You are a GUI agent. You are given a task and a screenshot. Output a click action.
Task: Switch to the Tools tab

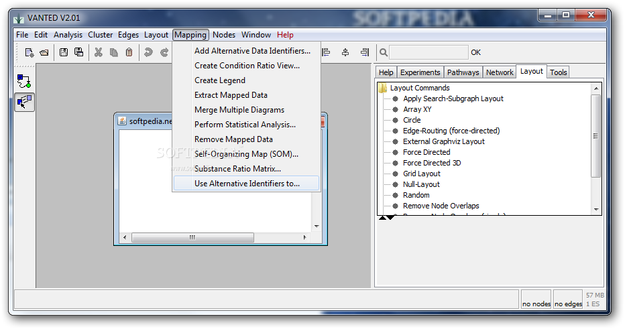(x=558, y=72)
